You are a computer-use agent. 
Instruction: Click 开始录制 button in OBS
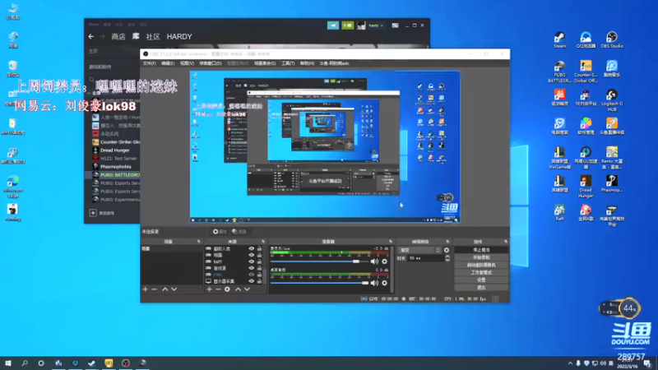[481, 257]
